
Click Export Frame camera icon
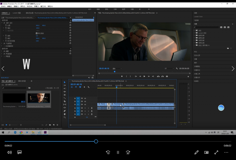(167, 76)
